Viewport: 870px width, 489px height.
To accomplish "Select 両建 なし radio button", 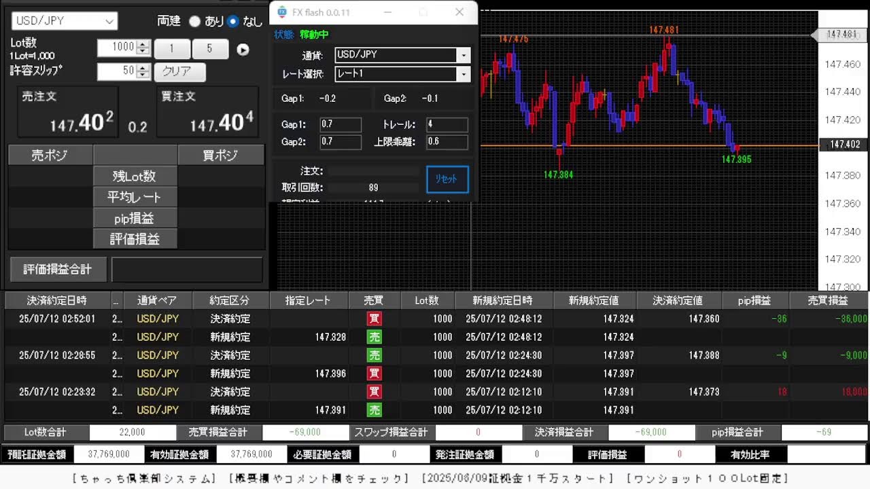I will (x=233, y=21).
